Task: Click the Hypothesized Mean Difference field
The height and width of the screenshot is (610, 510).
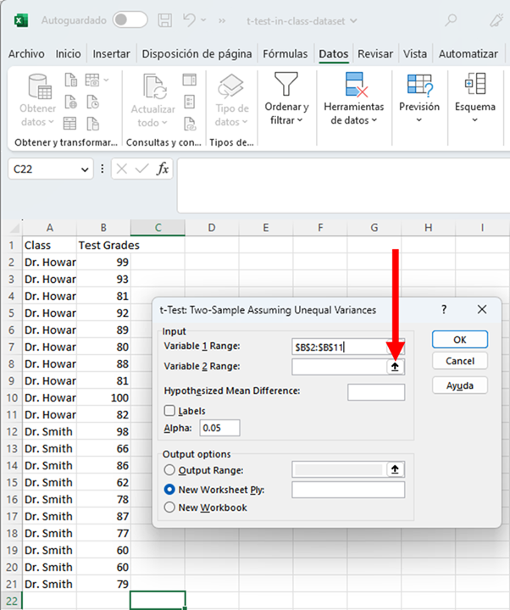Action: [x=376, y=391]
